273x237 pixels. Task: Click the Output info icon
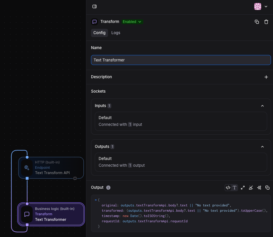point(108,188)
